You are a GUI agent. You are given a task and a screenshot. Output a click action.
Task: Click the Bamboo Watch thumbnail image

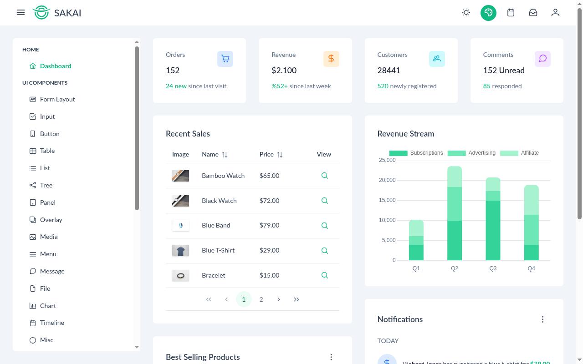tap(180, 176)
